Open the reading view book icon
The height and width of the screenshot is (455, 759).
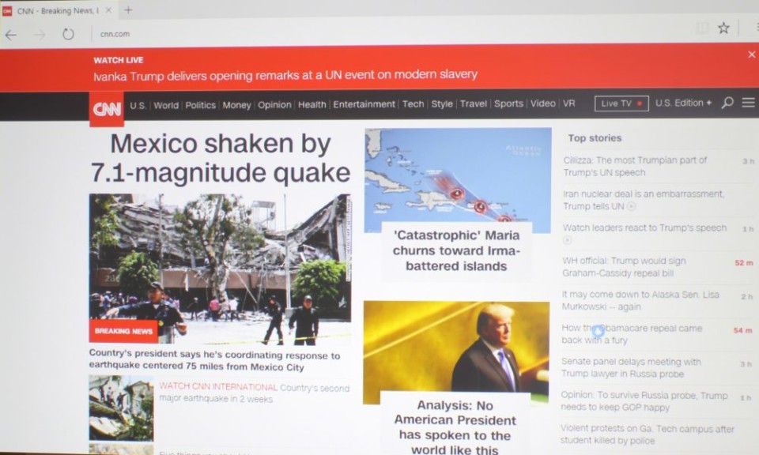[x=702, y=28]
